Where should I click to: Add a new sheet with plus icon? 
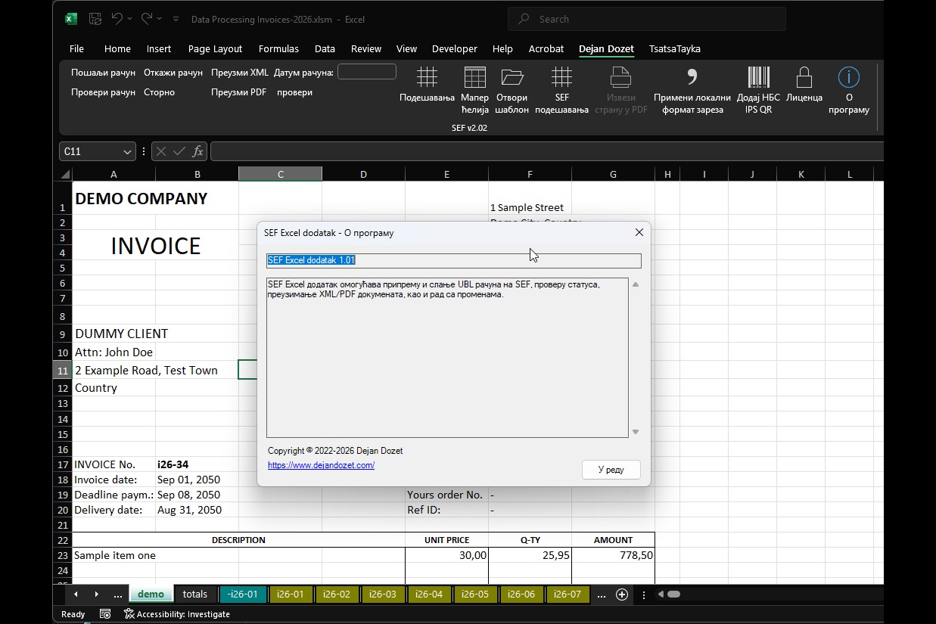[622, 595]
